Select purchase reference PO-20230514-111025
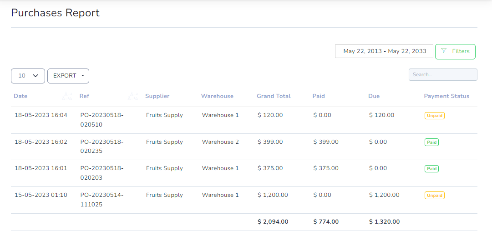492x235 pixels. [x=102, y=200]
